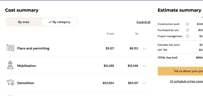Expand the Plans and permitting row chevron

(144, 49)
